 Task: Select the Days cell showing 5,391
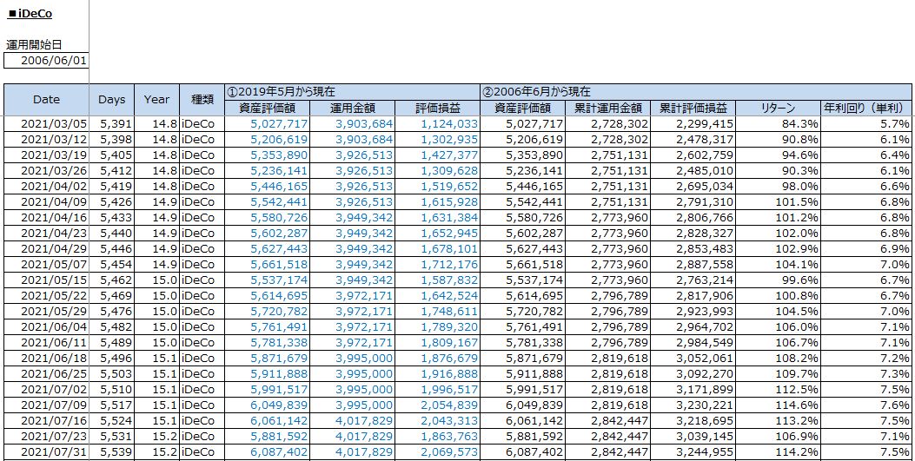click(116, 124)
